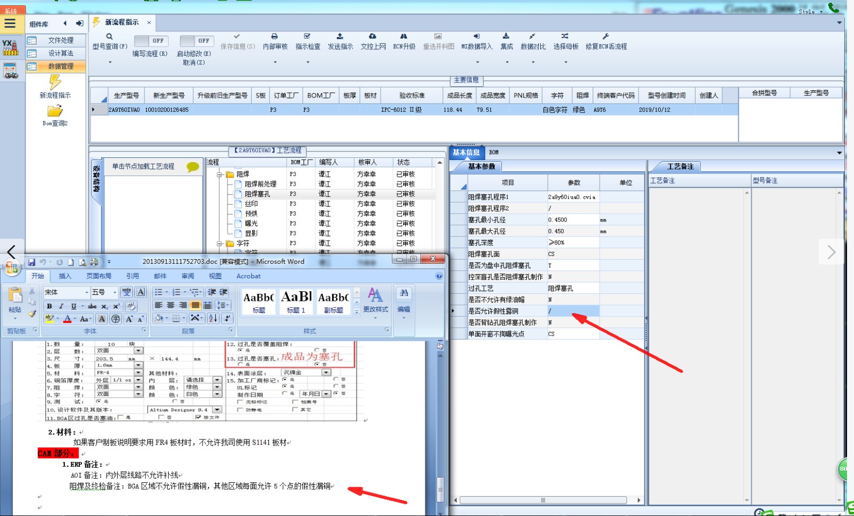Open dropdown arrow under 型号查询(F)
Viewport: 854px width, 516px height.
(110, 62)
